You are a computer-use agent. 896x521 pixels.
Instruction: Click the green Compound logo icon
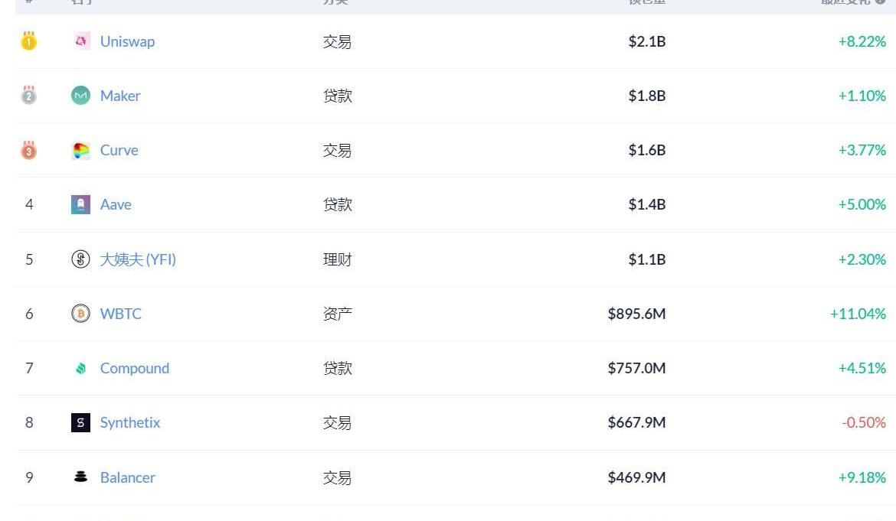pos(80,369)
